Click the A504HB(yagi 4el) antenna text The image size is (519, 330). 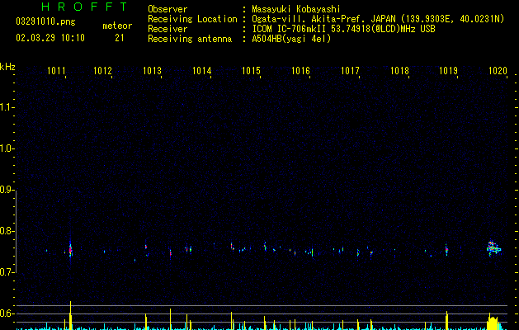point(291,39)
